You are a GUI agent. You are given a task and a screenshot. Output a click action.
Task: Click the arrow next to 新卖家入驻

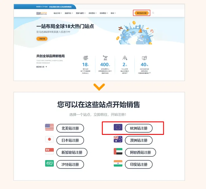coord(46,67)
